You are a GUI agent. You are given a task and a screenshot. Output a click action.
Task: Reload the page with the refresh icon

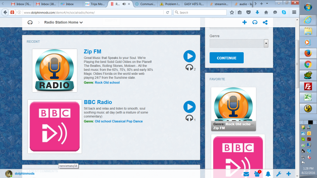coord(168,12)
